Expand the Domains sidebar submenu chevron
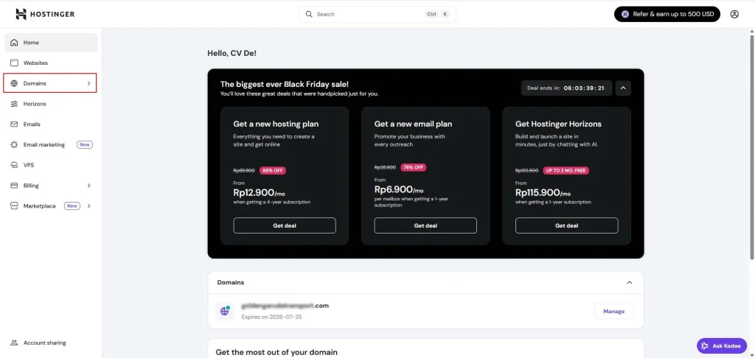 (x=88, y=83)
